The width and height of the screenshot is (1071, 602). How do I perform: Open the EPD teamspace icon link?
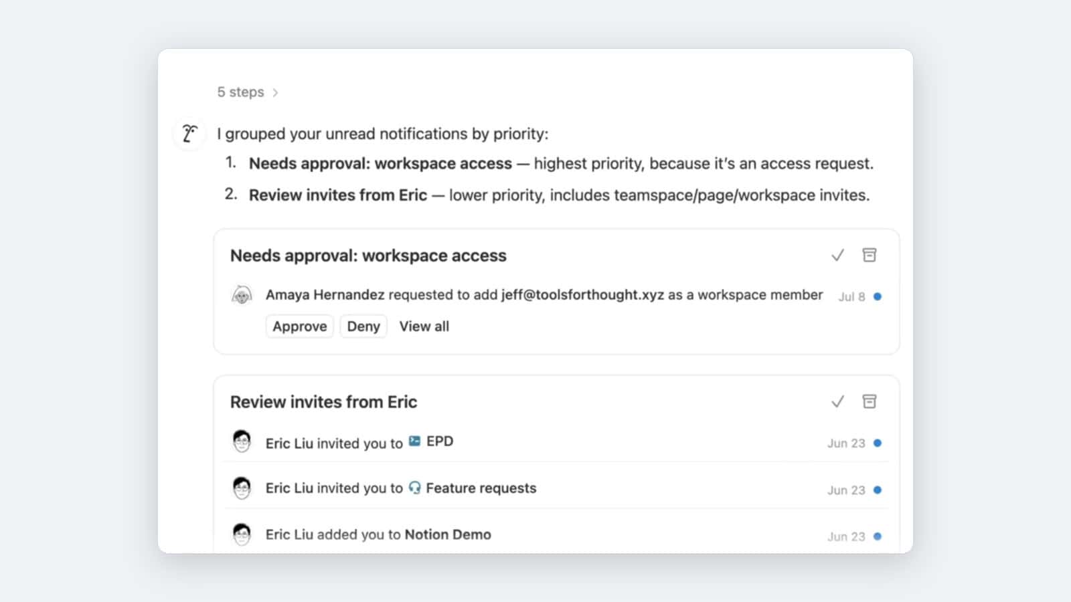tap(415, 441)
